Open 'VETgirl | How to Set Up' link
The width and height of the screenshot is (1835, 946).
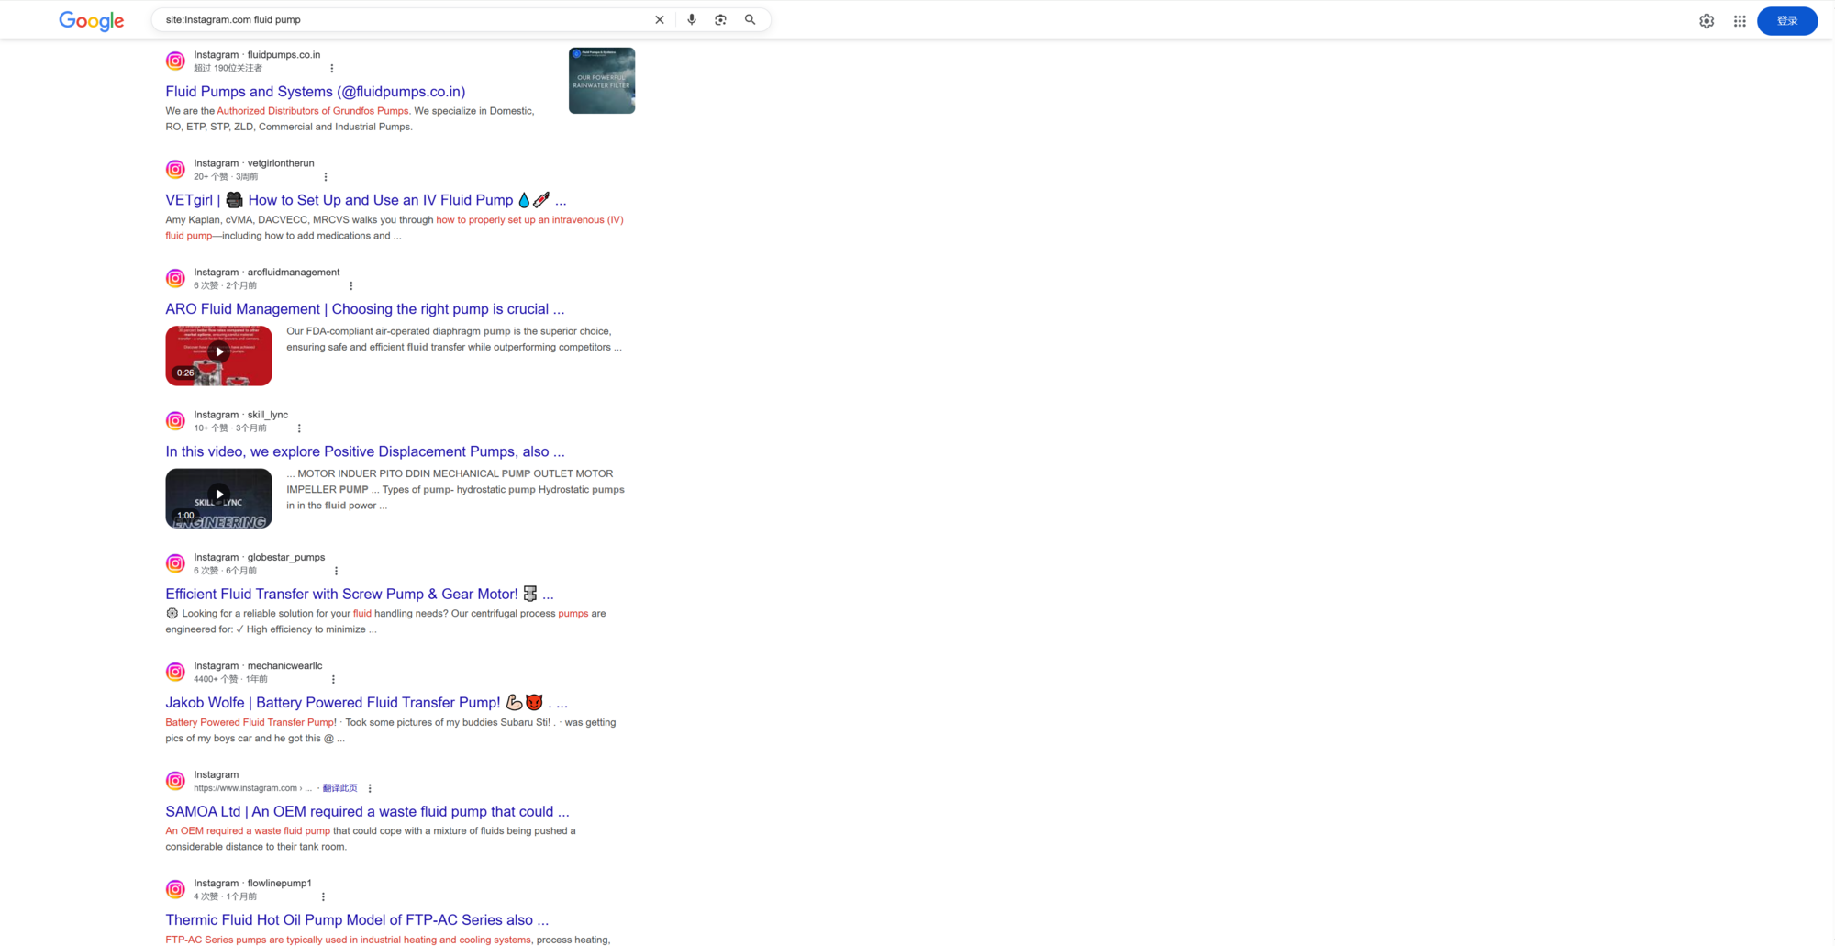tap(366, 200)
